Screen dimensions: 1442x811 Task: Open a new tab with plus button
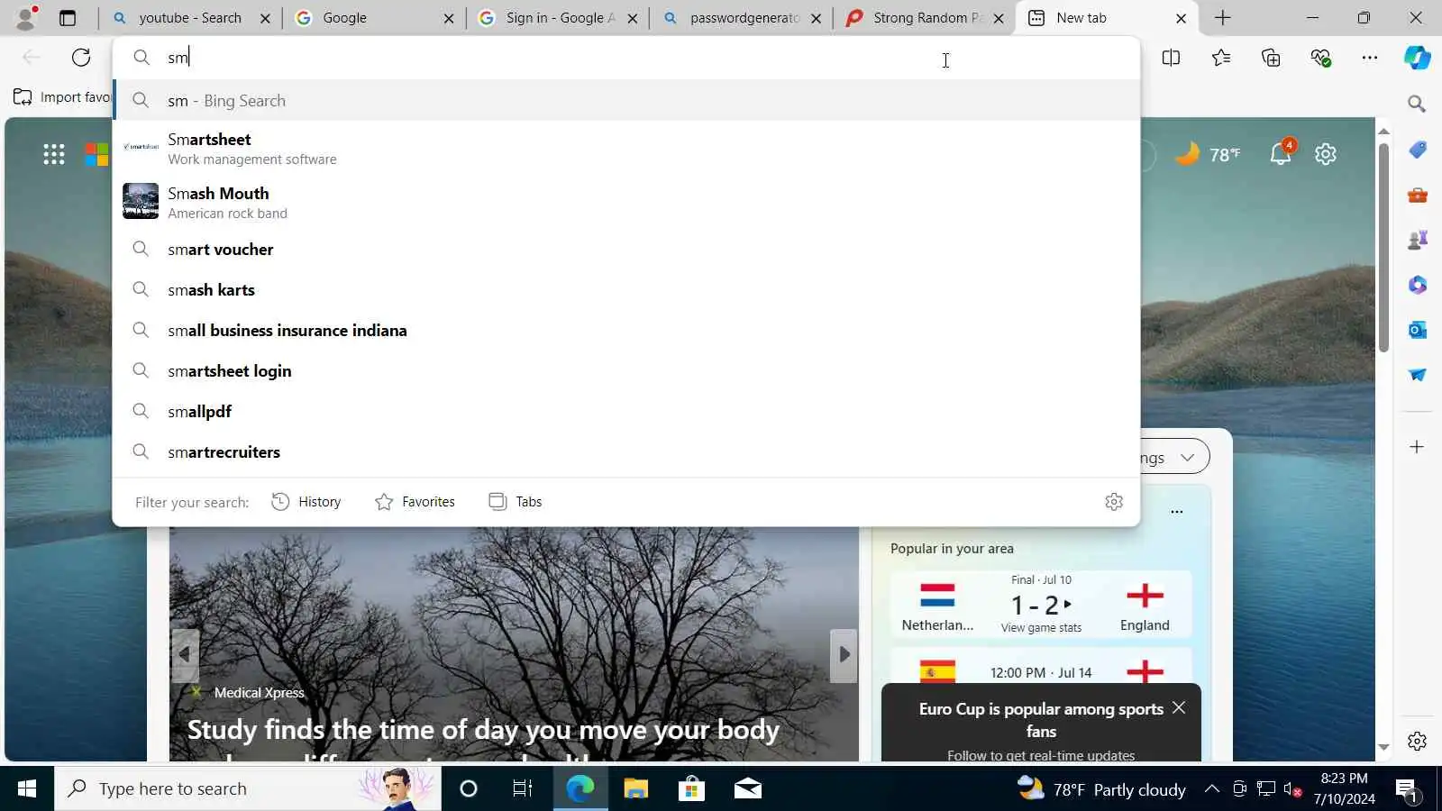tap(1223, 18)
